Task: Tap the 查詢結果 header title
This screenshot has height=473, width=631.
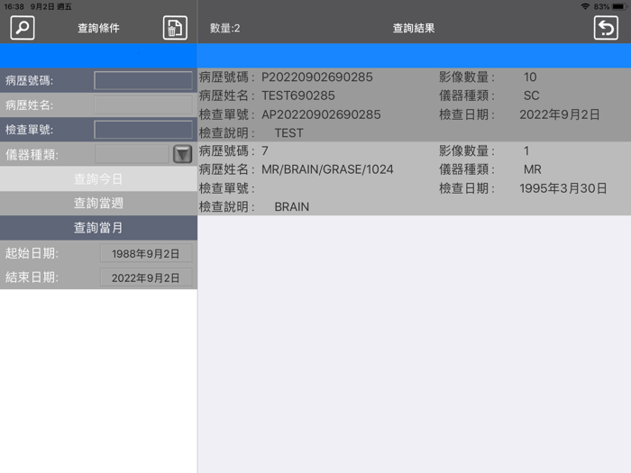Action: pos(414,28)
